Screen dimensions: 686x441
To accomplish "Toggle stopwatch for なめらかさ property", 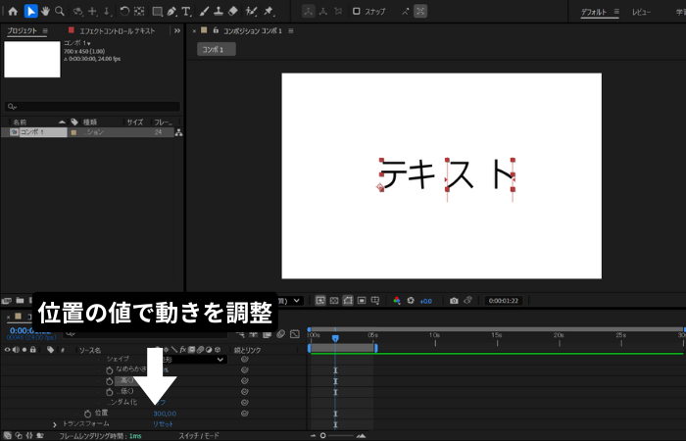I will pos(110,369).
